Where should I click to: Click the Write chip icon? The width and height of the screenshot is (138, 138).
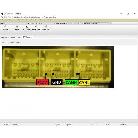tap(17, 27)
